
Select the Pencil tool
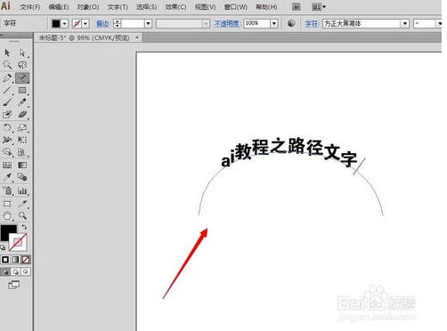click(x=22, y=102)
